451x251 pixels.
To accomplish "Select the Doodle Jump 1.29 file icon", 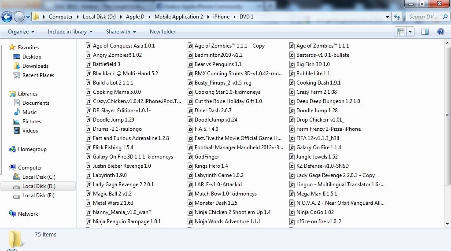I will pyautogui.click(x=89, y=120).
